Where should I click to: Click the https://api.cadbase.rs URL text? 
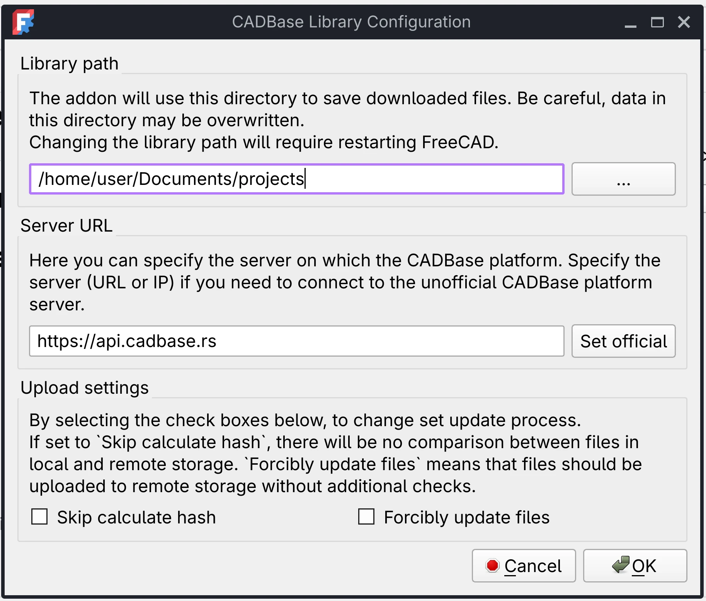[x=127, y=341]
